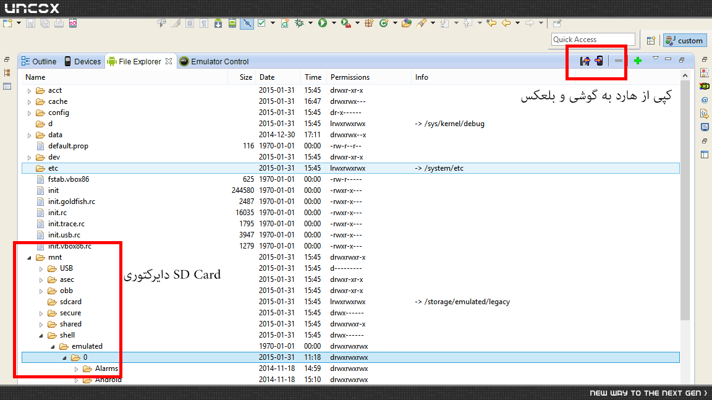Expand the acct folder

30,91
